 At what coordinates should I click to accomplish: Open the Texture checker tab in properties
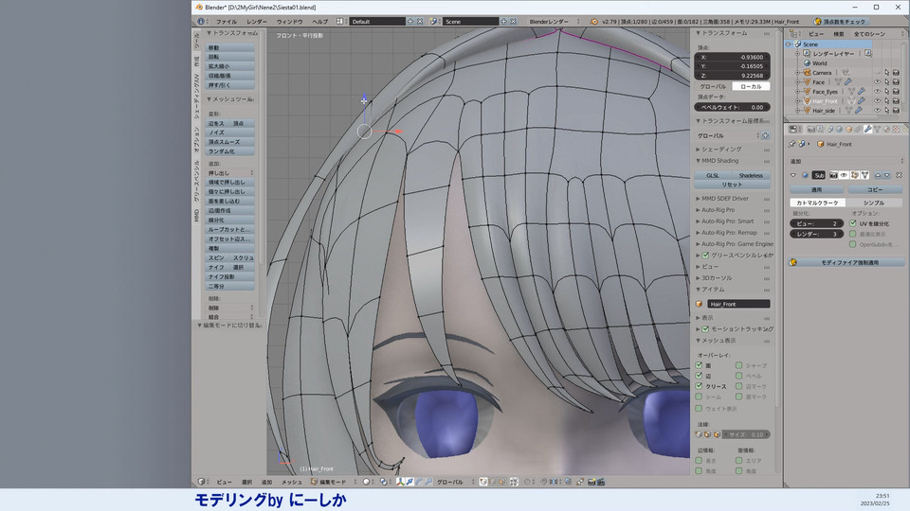896,130
